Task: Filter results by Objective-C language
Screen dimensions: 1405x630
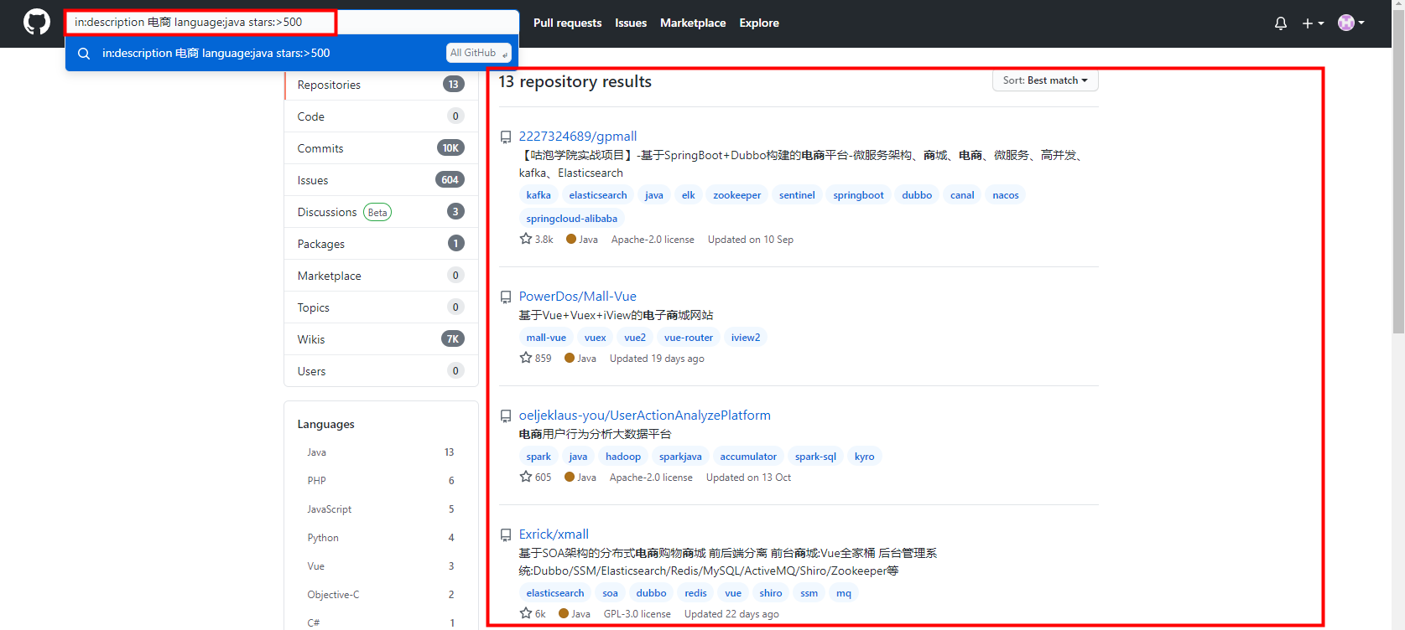Action: click(x=381, y=595)
